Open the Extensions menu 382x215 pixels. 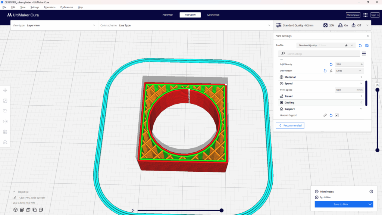50,7
